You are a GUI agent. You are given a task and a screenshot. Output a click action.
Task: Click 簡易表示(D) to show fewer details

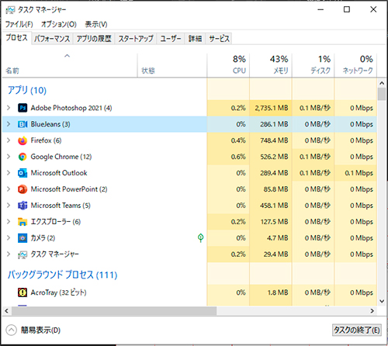pos(33,330)
